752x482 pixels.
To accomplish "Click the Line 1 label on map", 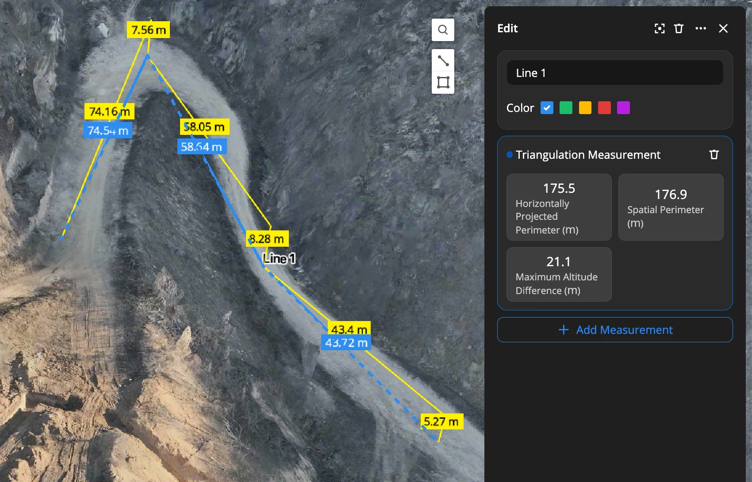I will click(x=279, y=258).
